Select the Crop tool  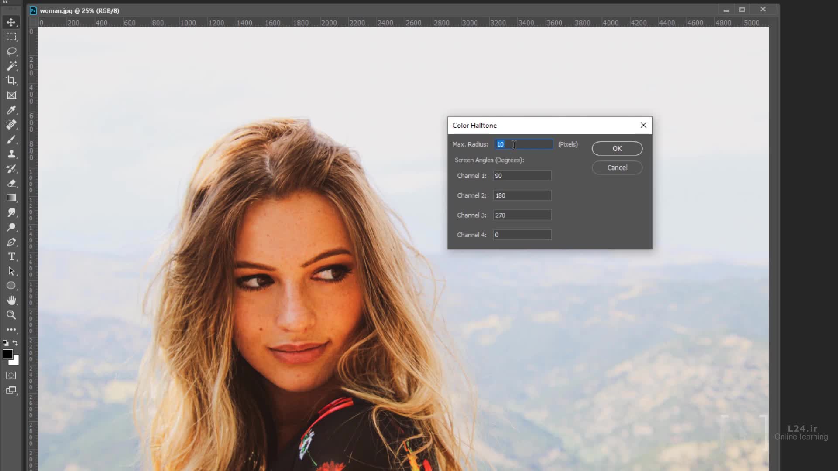[x=11, y=81]
